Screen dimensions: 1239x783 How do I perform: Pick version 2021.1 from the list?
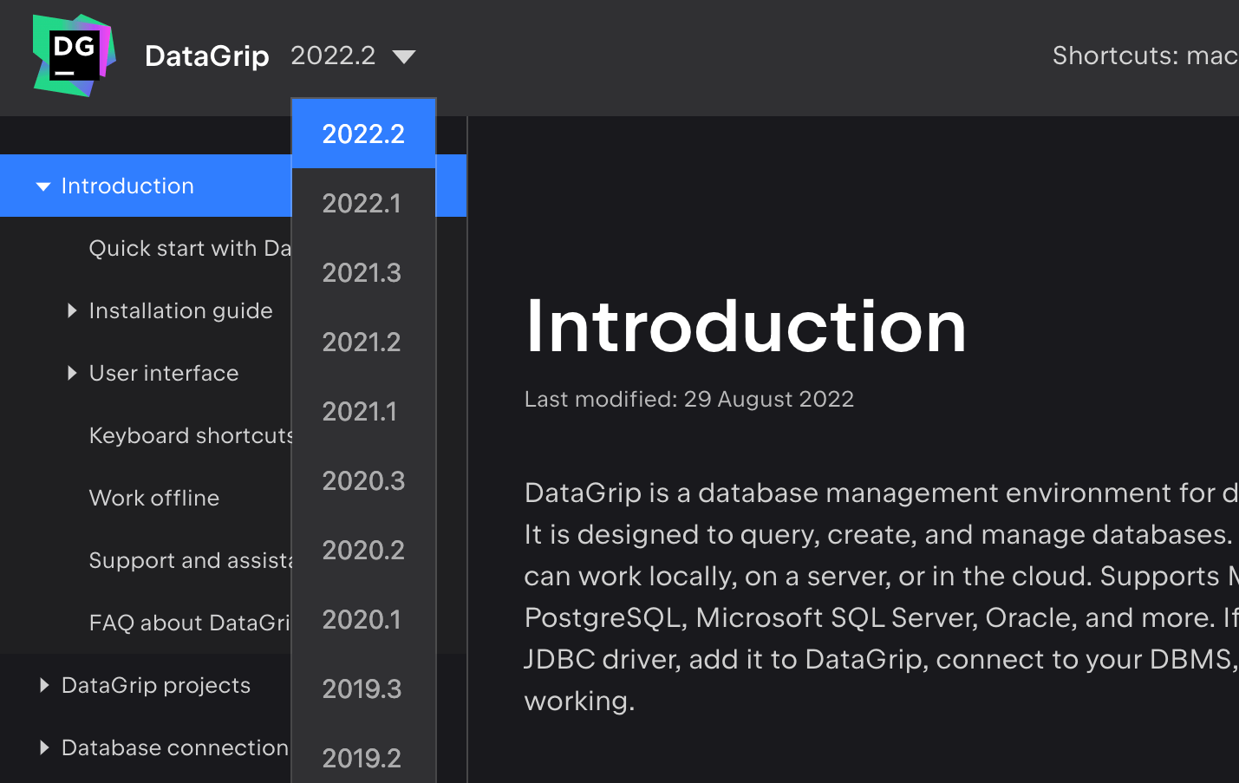360,411
